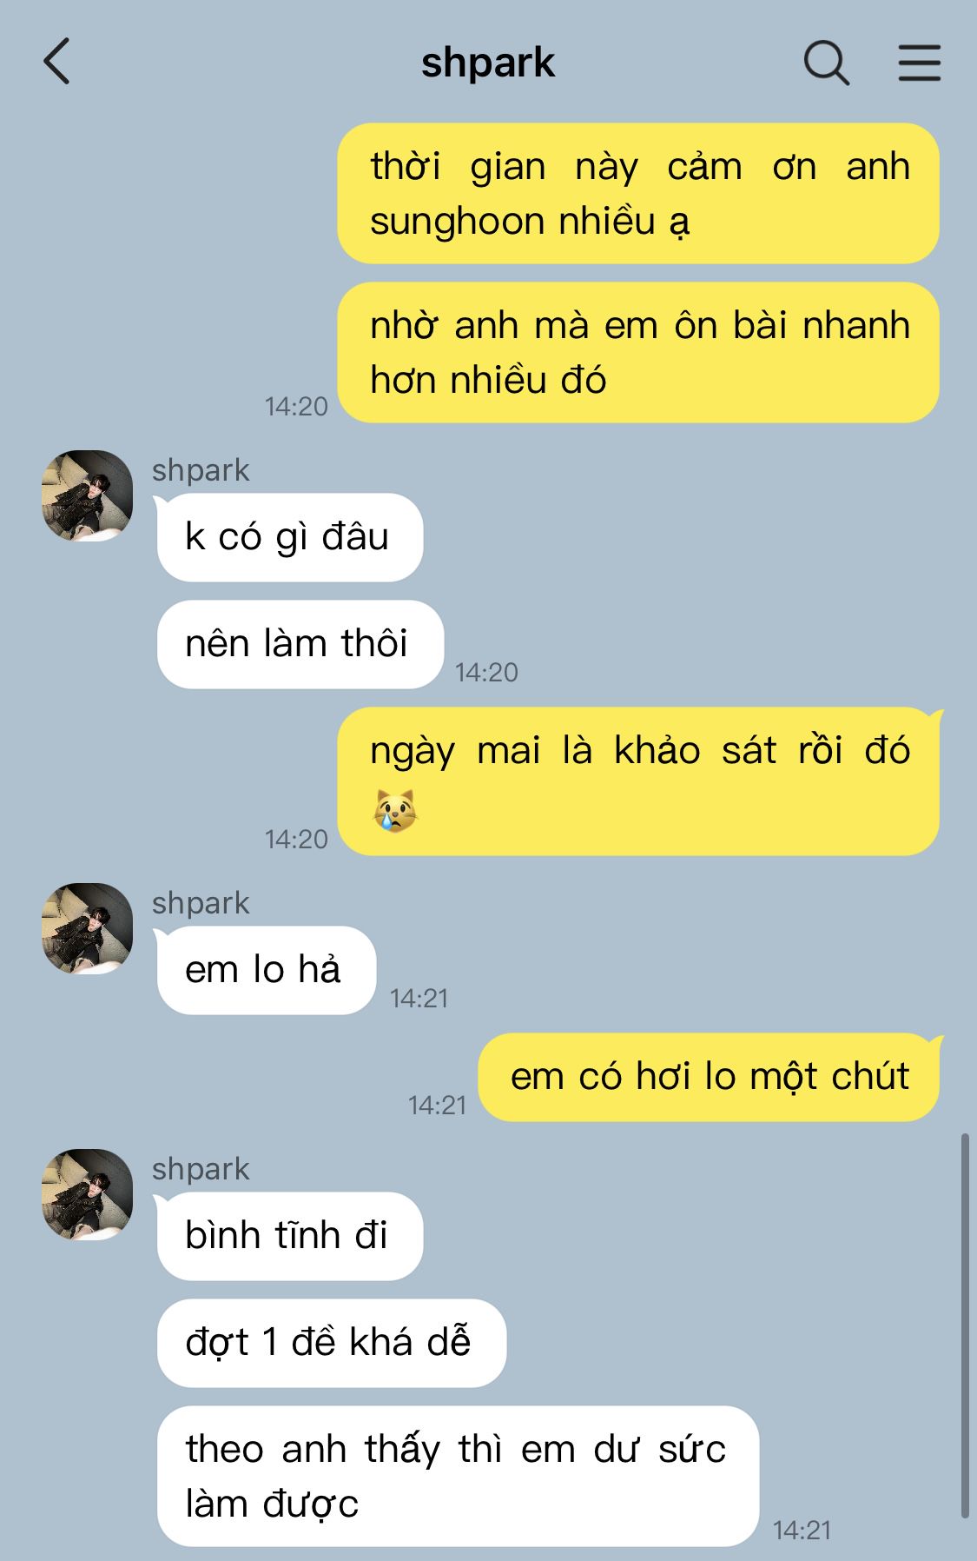The image size is (977, 1561).
Task: Click the shpark chat title
Action: pos(488,63)
